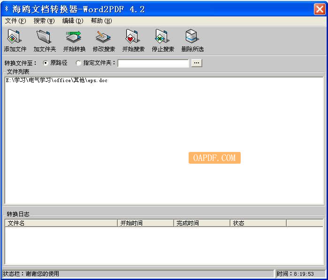The height and width of the screenshot is (280, 328).
Task: Click the 开始时间 column header
Action: click(145, 223)
